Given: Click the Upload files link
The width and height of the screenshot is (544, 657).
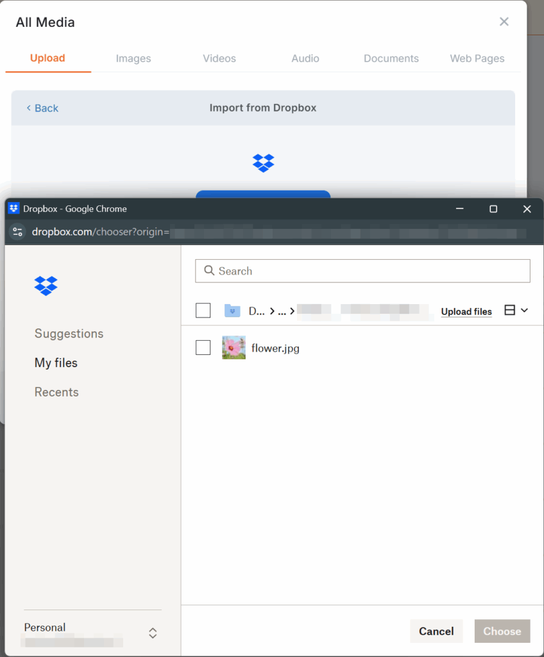Looking at the screenshot, I should tap(466, 312).
